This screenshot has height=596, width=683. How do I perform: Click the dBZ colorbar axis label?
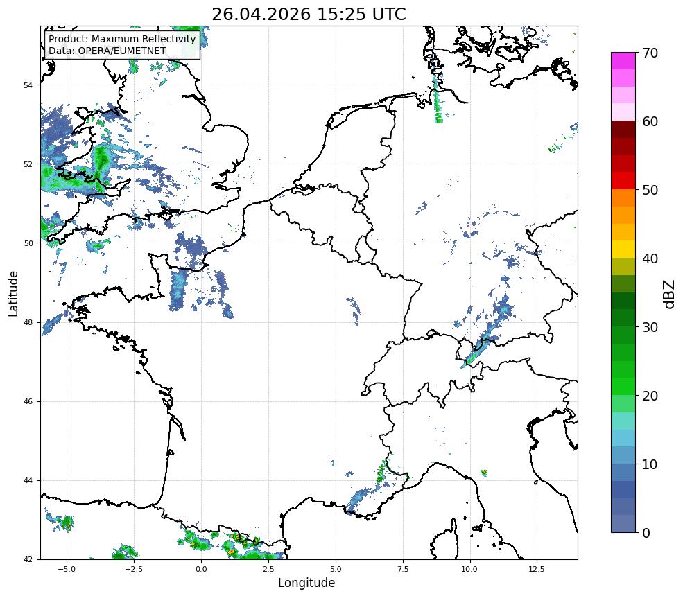669,295
